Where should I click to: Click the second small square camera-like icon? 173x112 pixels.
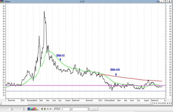[x=50, y=109]
